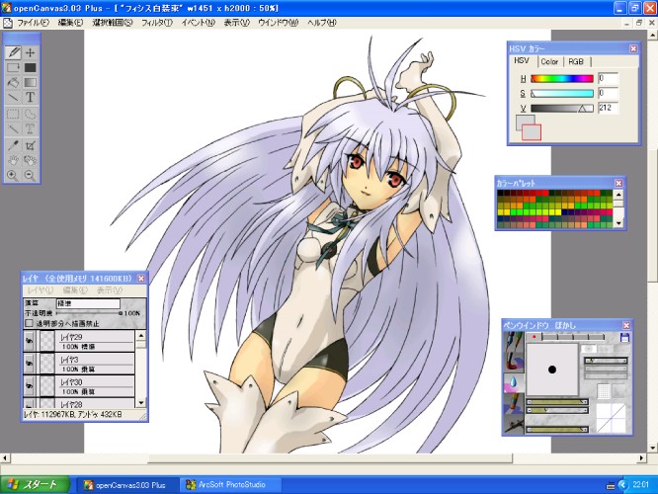The height and width of the screenshot is (494, 658).
Task: Open the ファイル menu
Action: (x=33, y=23)
